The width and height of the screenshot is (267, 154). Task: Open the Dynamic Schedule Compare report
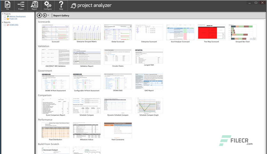pyautogui.click(x=118, y=106)
